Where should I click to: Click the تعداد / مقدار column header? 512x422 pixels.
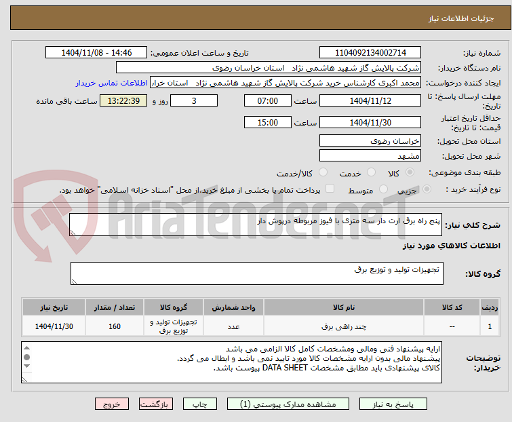pos(115,307)
